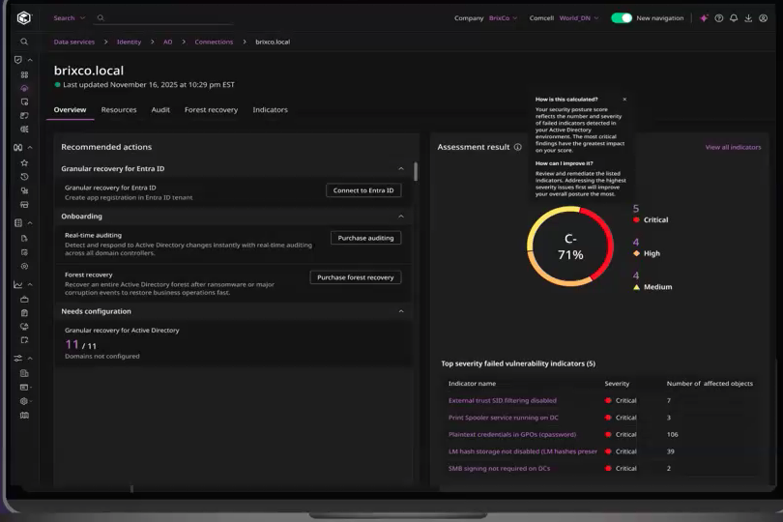Click the sidebar magnifier search icon

[24, 42]
